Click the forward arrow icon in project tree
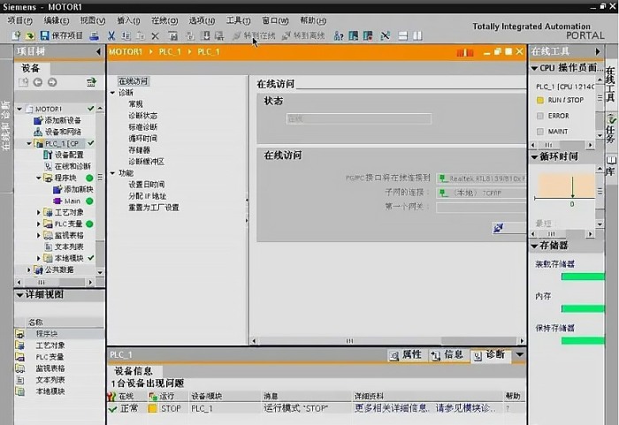The width and height of the screenshot is (619, 425). point(52,82)
